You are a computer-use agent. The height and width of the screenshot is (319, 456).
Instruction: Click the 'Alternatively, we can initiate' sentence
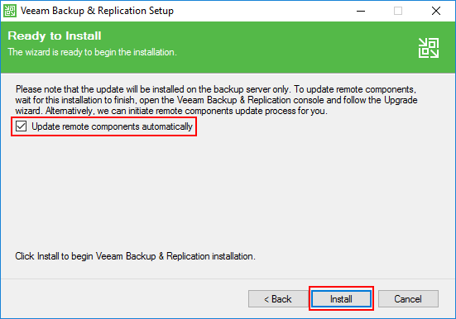187,111
